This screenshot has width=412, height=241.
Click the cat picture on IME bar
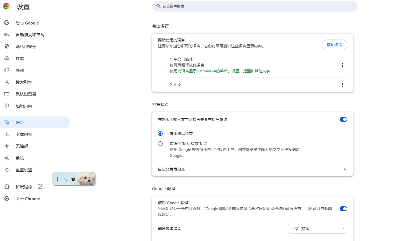point(86,179)
